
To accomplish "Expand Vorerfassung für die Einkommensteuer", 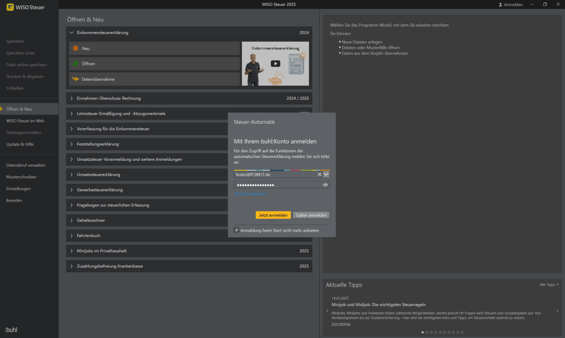I will [72, 129].
